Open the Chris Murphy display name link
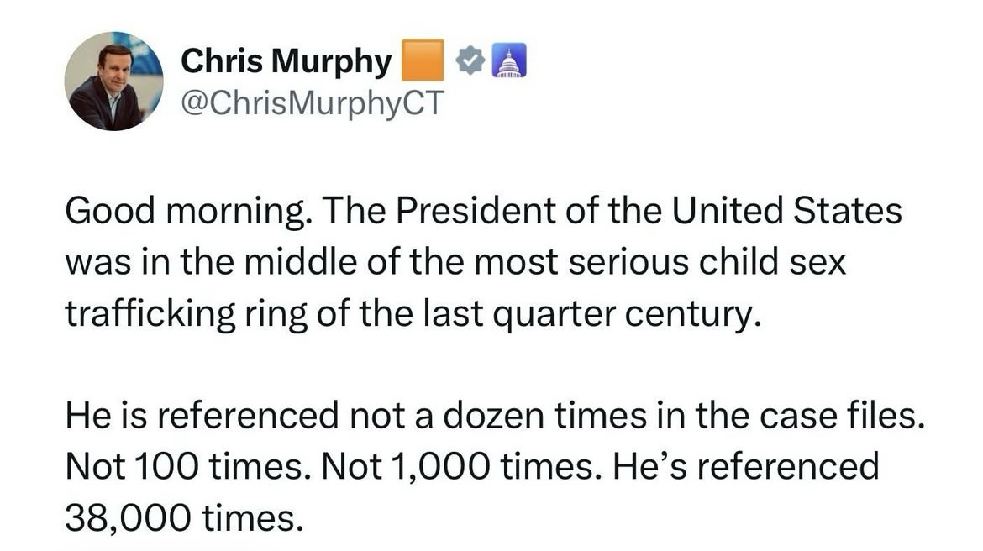983x551 pixels. click(286, 62)
